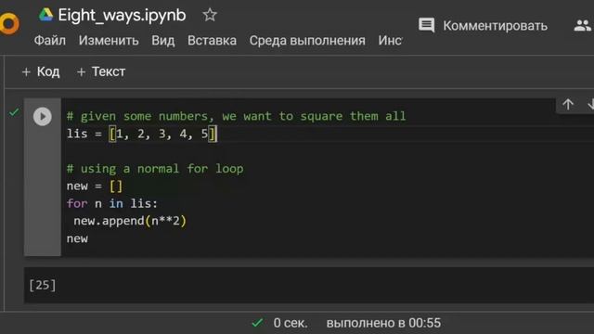Open the Вставка menu
The image size is (594, 334).
click(x=212, y=41)
